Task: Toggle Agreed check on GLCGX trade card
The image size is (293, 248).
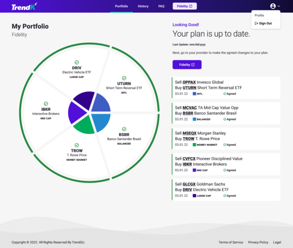Action: coord(225,196)
